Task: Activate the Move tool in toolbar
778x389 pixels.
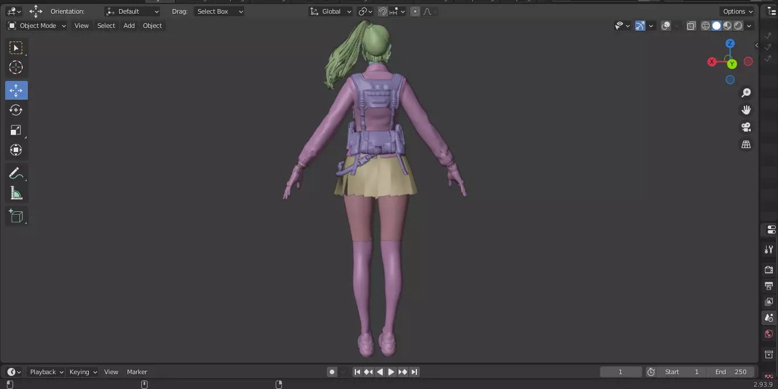Action: [x=16, y=91]
